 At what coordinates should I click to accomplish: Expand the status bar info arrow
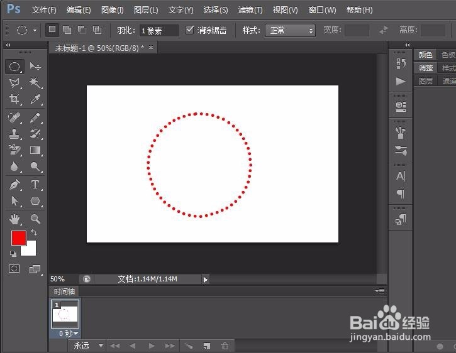(x=205, y=280)
